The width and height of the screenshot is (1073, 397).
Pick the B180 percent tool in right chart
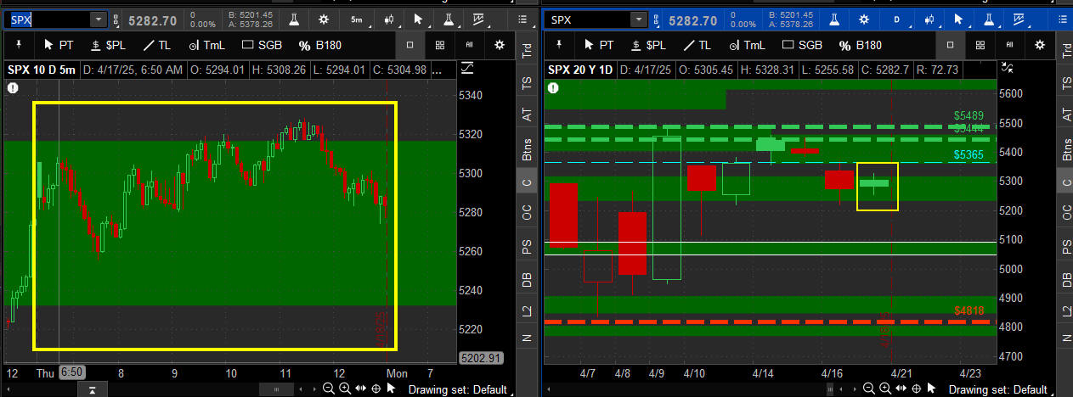(x=860, y=45)
